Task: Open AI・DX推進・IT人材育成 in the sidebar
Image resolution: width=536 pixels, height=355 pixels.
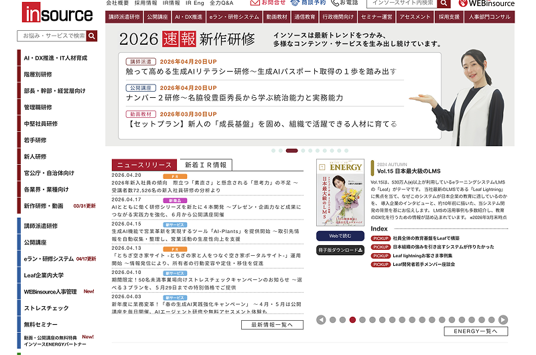Action: point(56,58)
